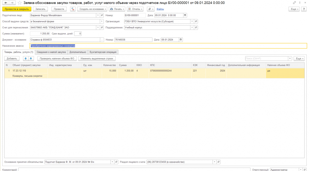Open Отчеты dropdown menu

pyautogui.click(x=135, y=9)
